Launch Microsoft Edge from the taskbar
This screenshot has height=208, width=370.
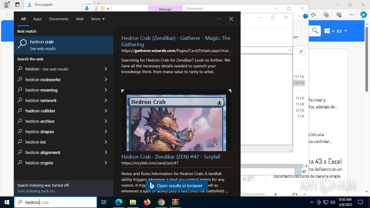(x=119, y=202)
